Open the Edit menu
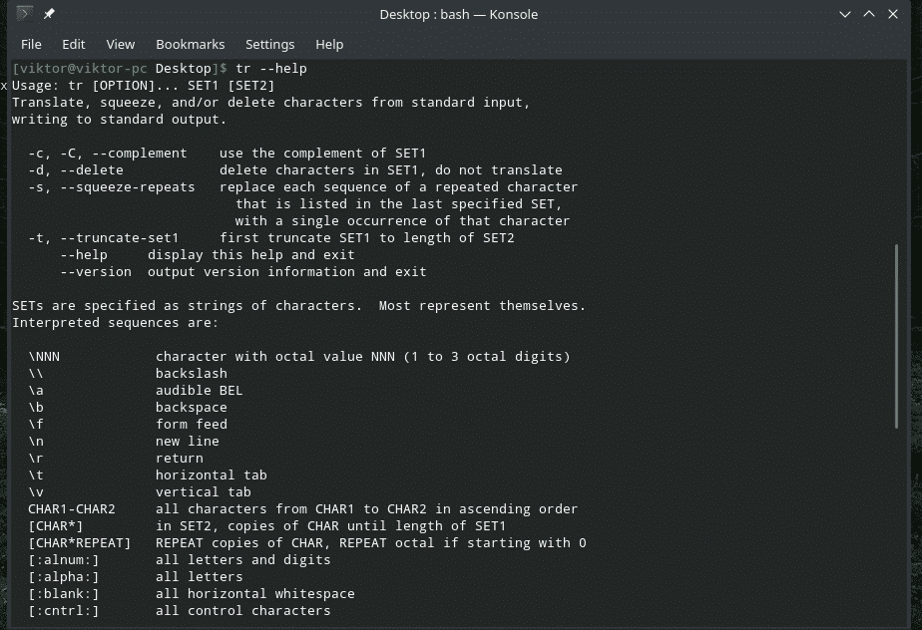The height and width of the screenshot is (630, 922). pyautogui.click(x=73, y=44)
